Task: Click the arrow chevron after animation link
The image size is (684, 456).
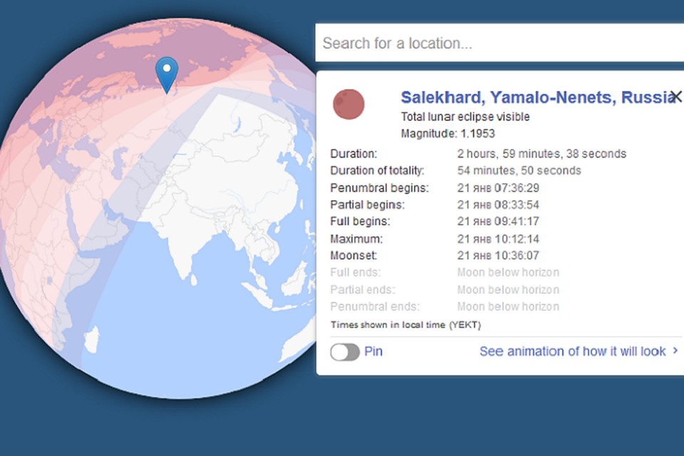Action: click(x=675, y=351)
